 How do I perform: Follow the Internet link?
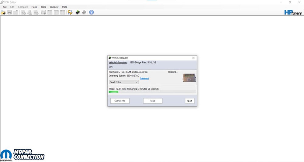click(x=145, y=79)
